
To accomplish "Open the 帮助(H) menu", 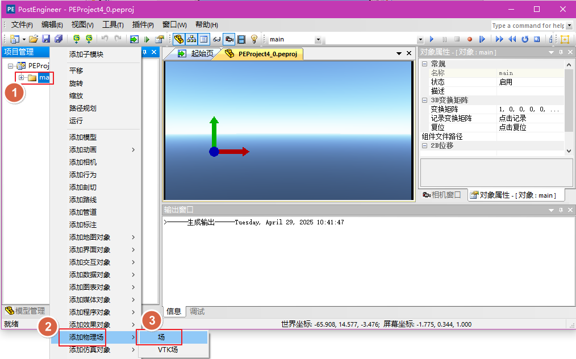I will coord(206,24).
